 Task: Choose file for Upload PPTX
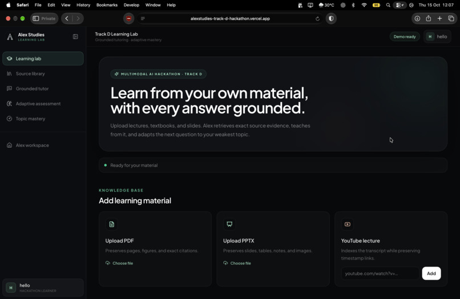click(x=237, y=263)
